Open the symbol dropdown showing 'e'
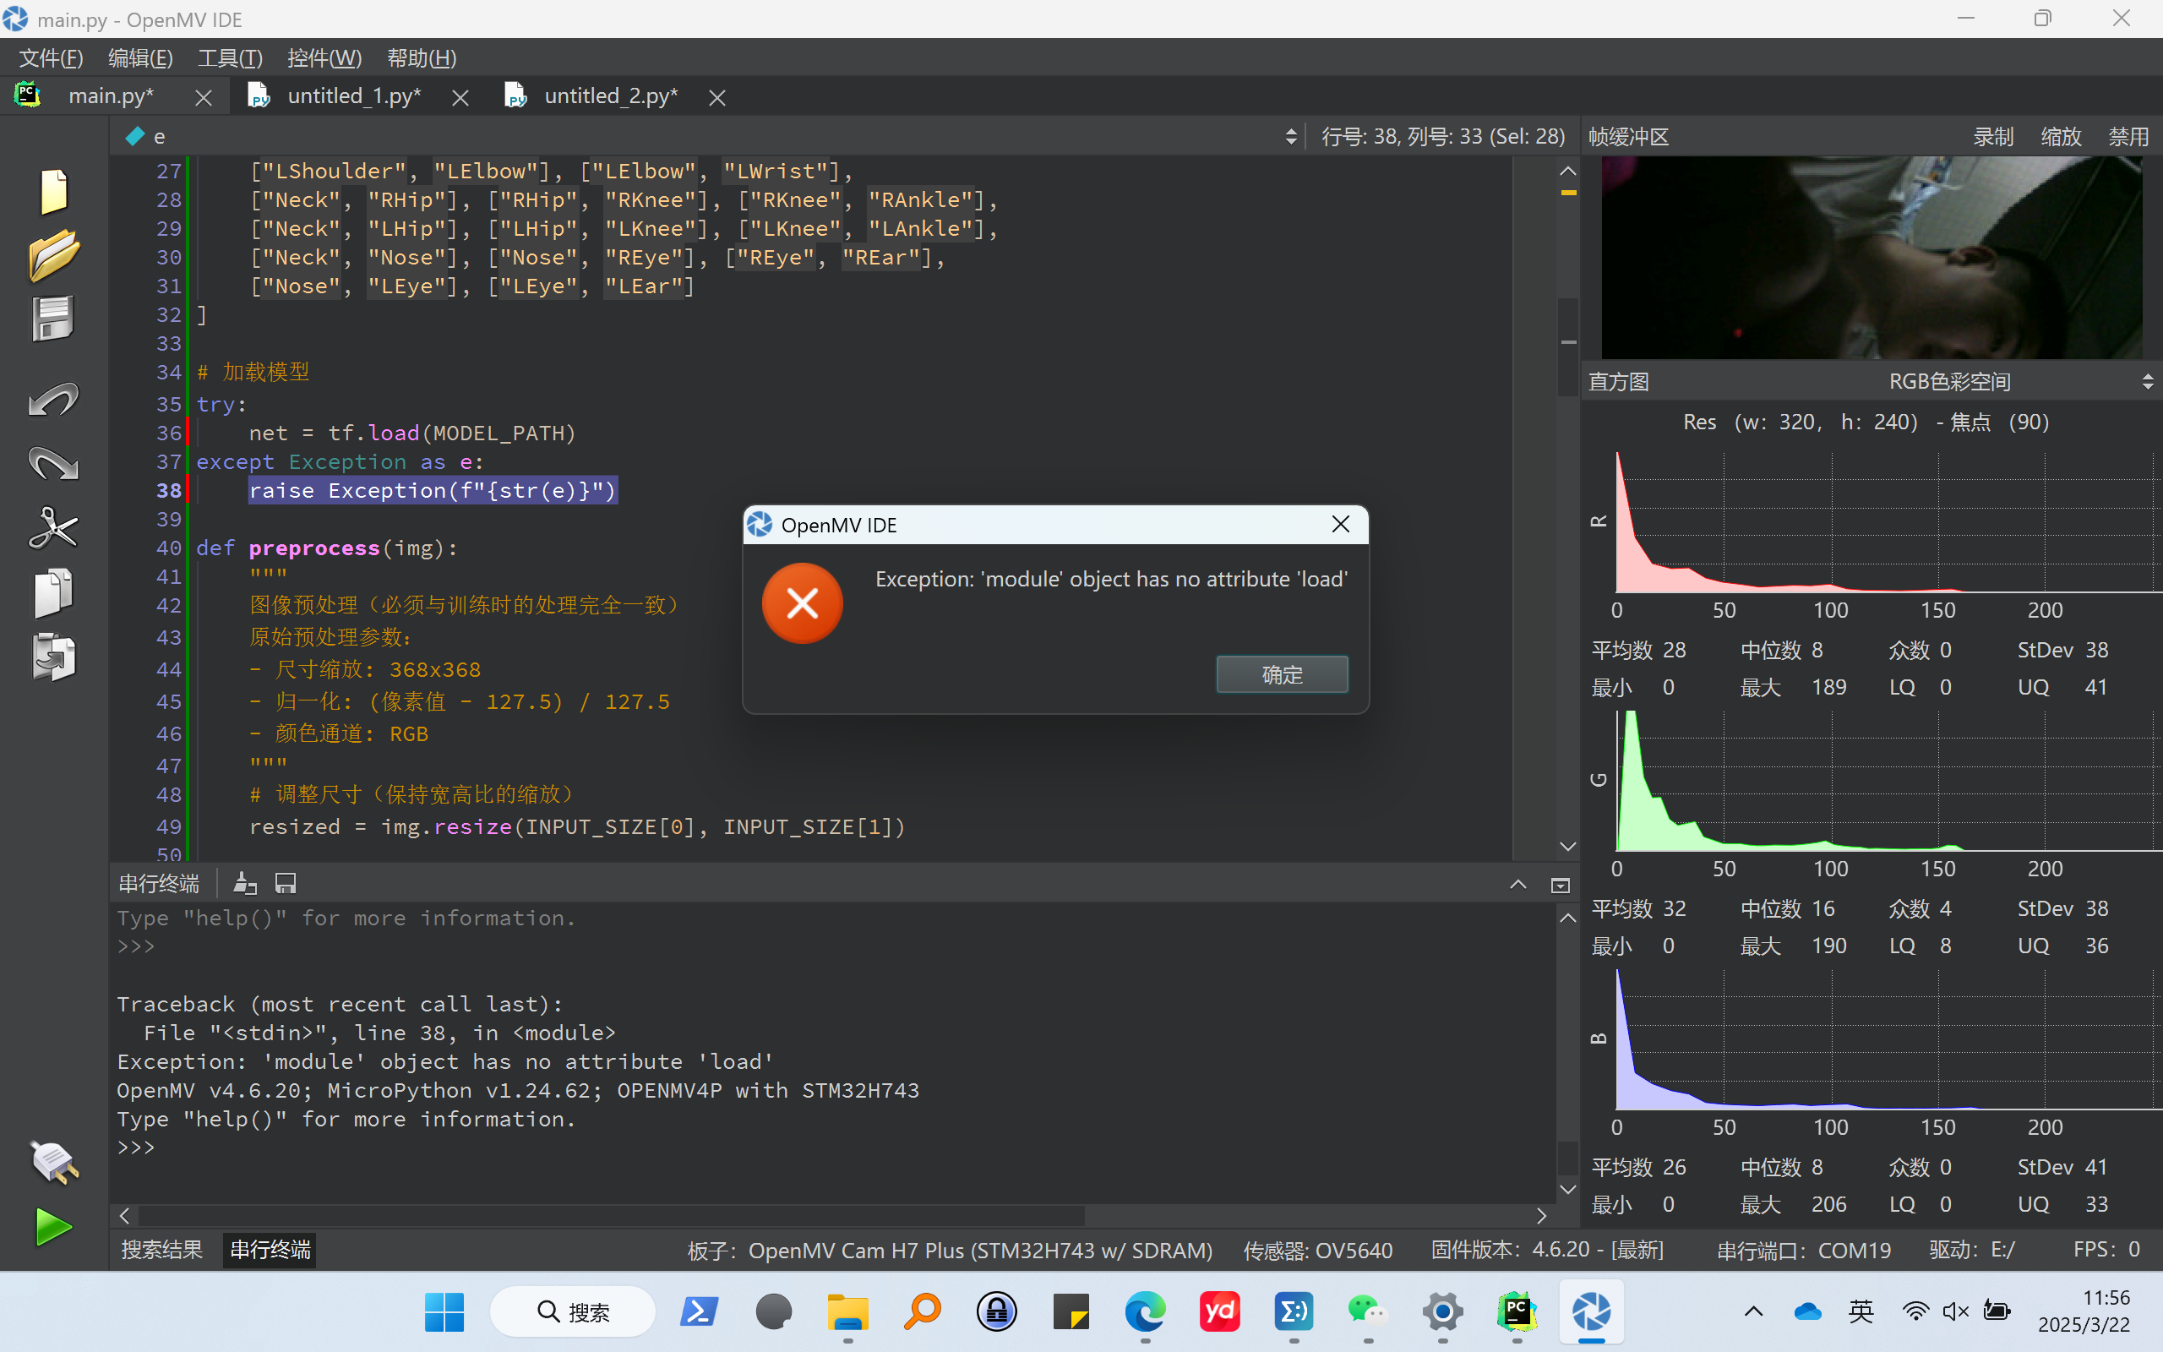The width and height of the screenshot is (2163, 1352). click(711, 137)
